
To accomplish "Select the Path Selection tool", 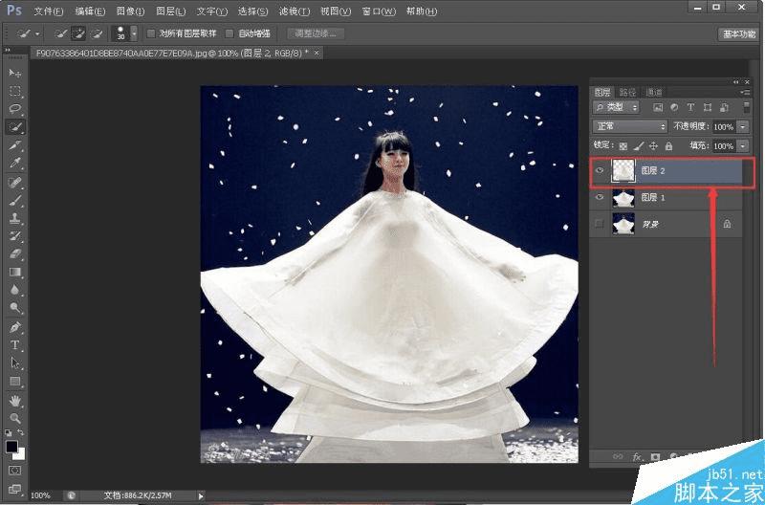I will [x=15, y=363].
